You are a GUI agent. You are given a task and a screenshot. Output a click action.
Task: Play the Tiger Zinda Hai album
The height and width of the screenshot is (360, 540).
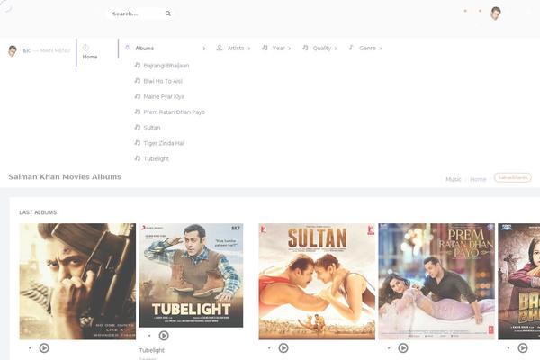coord(44,348)
